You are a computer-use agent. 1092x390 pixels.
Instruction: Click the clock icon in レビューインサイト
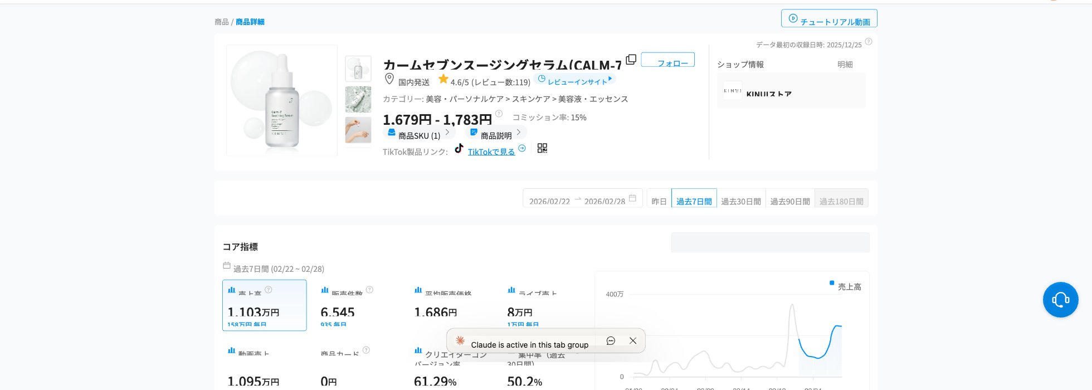(542, 79)
